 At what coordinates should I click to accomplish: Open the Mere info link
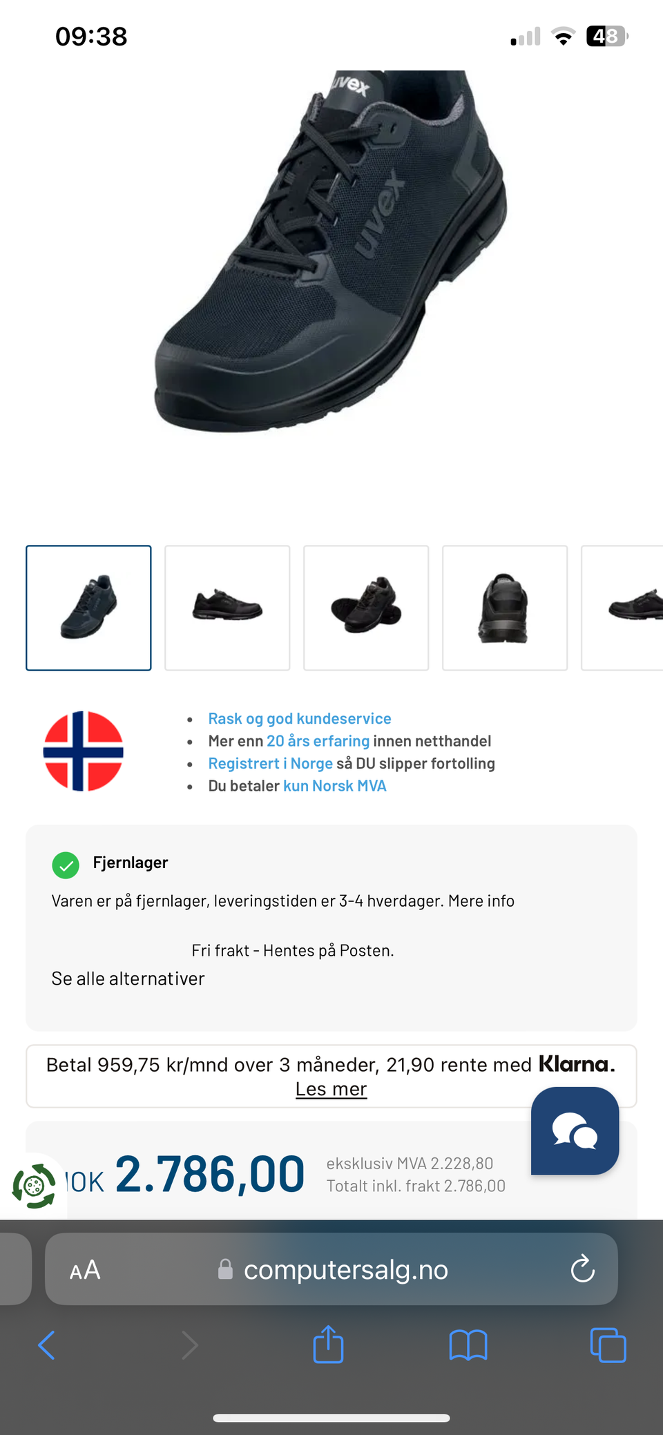point(481,901)
